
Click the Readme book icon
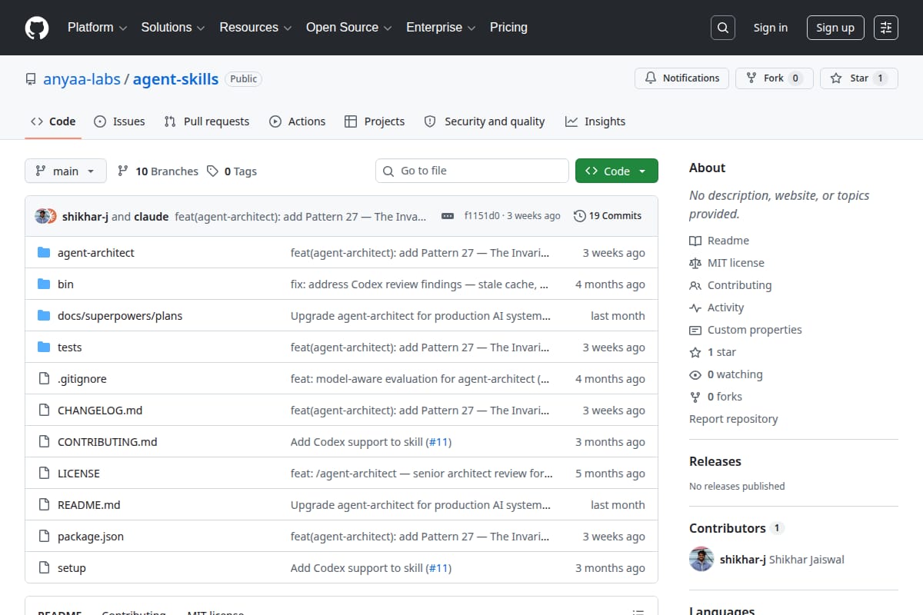695,241
